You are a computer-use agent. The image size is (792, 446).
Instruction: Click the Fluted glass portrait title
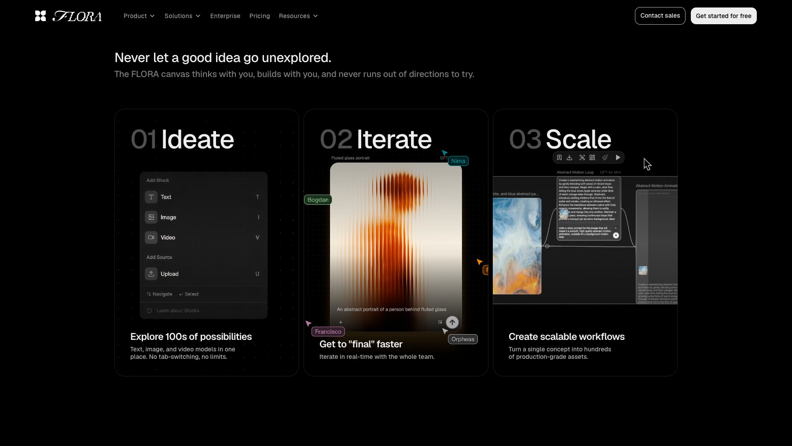click(350, 158)
